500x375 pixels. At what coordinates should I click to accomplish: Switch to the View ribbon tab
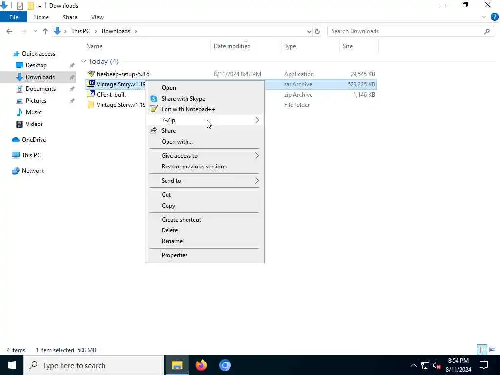(97, 17)
